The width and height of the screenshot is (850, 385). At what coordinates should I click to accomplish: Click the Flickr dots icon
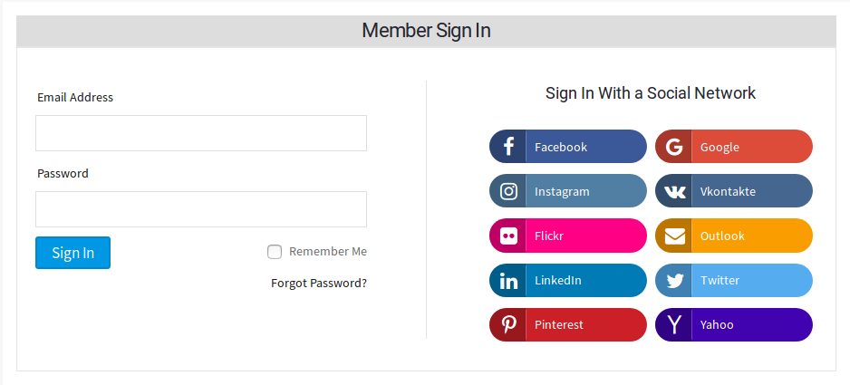coord(508,236)
